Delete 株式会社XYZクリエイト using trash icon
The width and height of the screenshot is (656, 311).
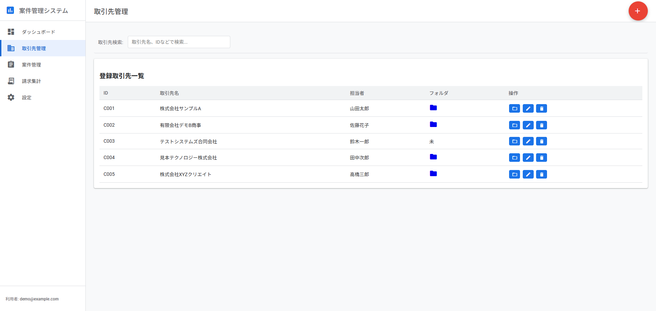pyautogui.click(x=542, y=174)
